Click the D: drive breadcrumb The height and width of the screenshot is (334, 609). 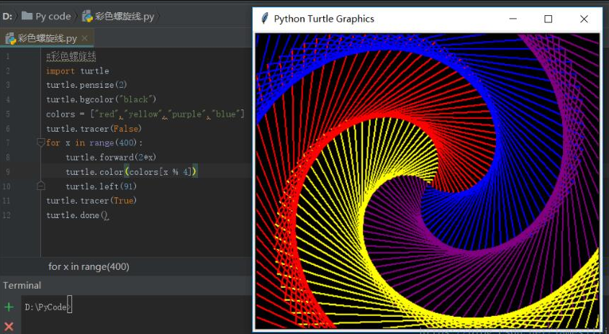point(7,17)
